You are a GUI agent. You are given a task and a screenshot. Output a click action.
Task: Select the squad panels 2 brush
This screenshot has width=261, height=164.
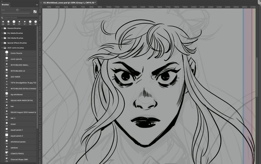point(20,136)
